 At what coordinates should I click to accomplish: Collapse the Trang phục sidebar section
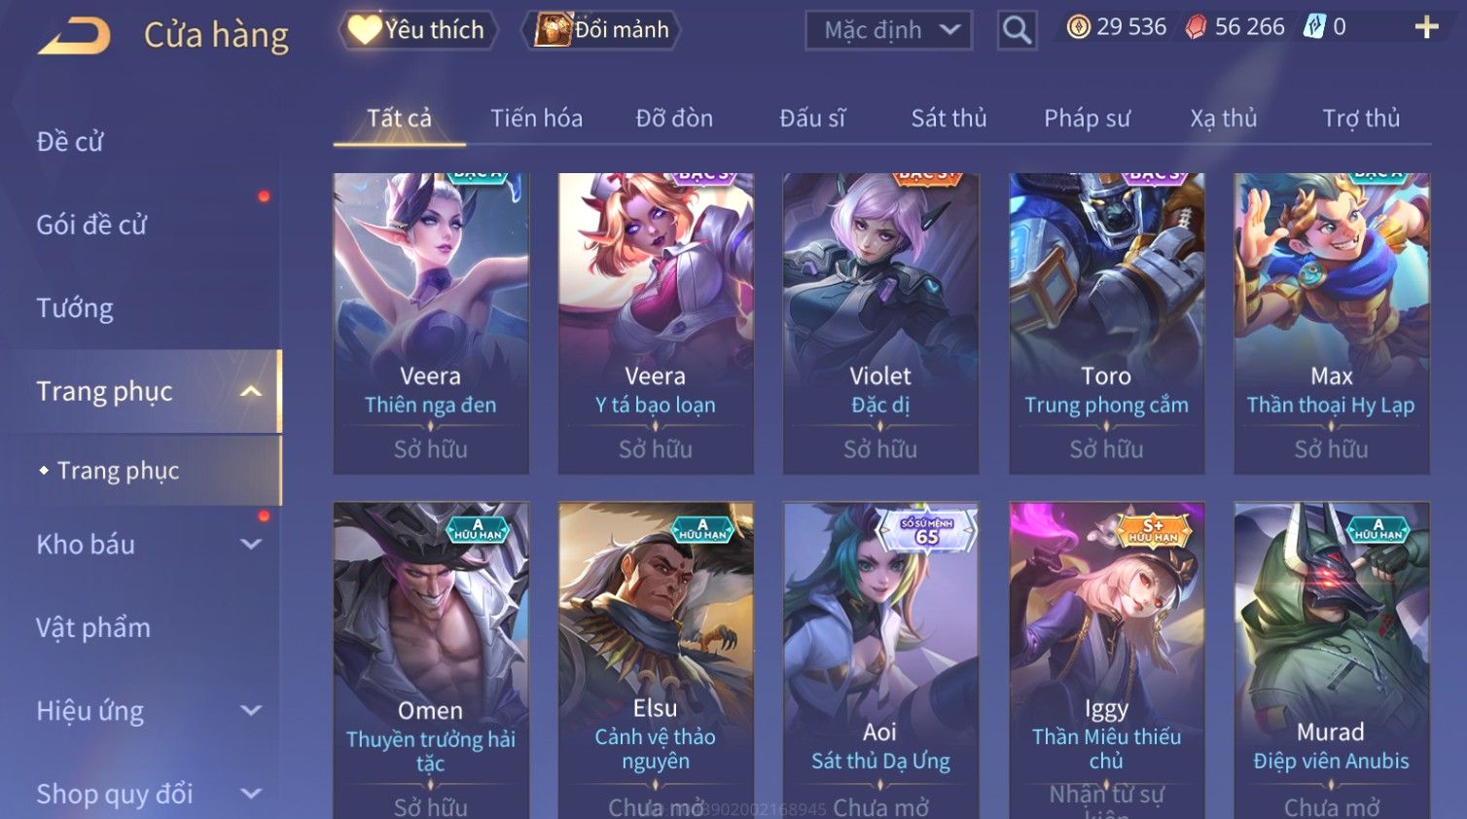click(251, 392)
